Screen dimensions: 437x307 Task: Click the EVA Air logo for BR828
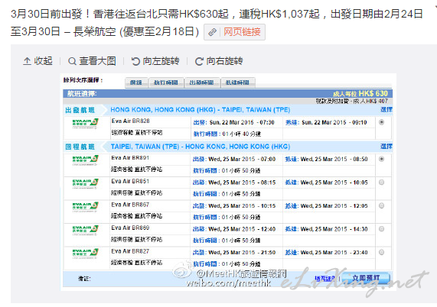click(x=85, y=123)
